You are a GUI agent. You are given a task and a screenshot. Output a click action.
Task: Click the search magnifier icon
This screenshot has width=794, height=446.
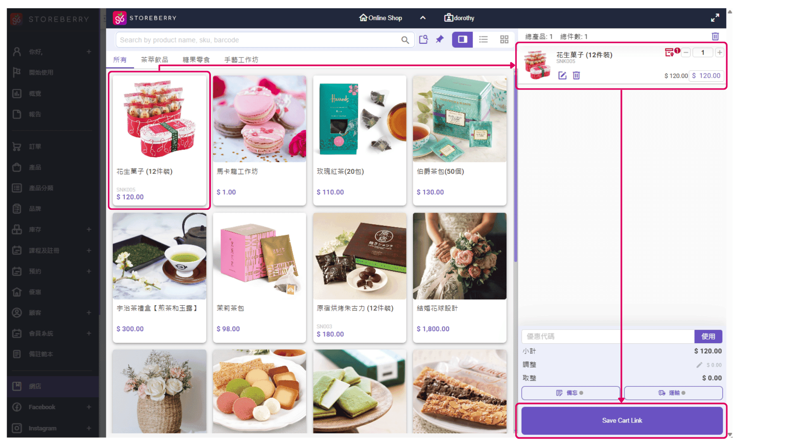pyautogui.click(x=405, y=40)
